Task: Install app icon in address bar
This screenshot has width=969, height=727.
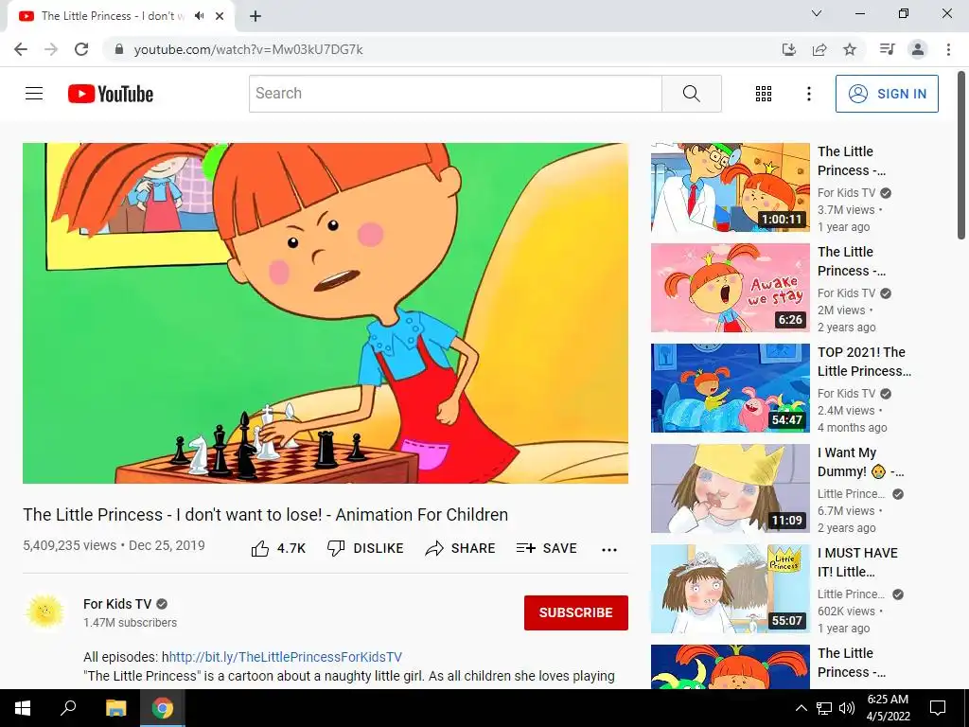Action: click(788, 49)
